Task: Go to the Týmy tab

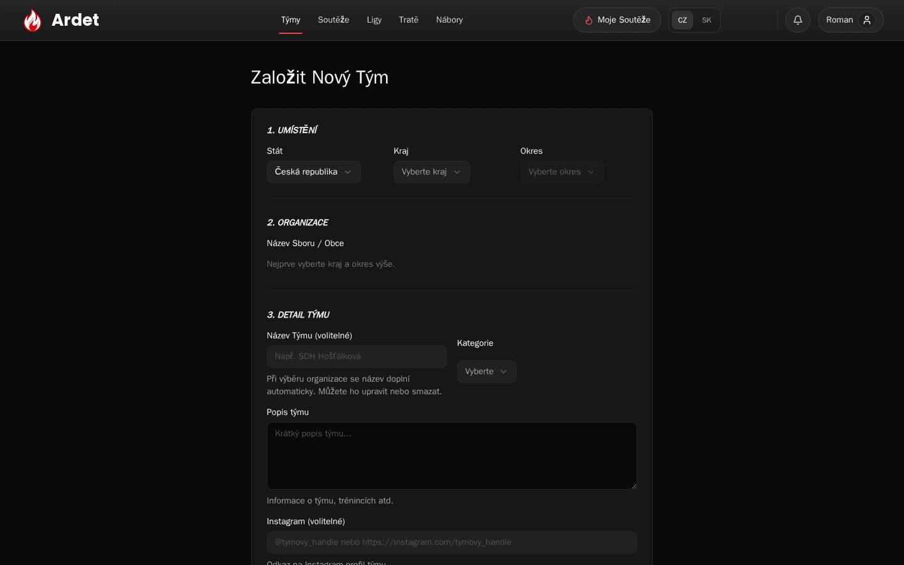Action: 291,20
